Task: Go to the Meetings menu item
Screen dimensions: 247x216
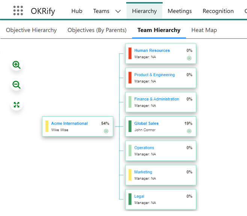Action: click(179, 11)
